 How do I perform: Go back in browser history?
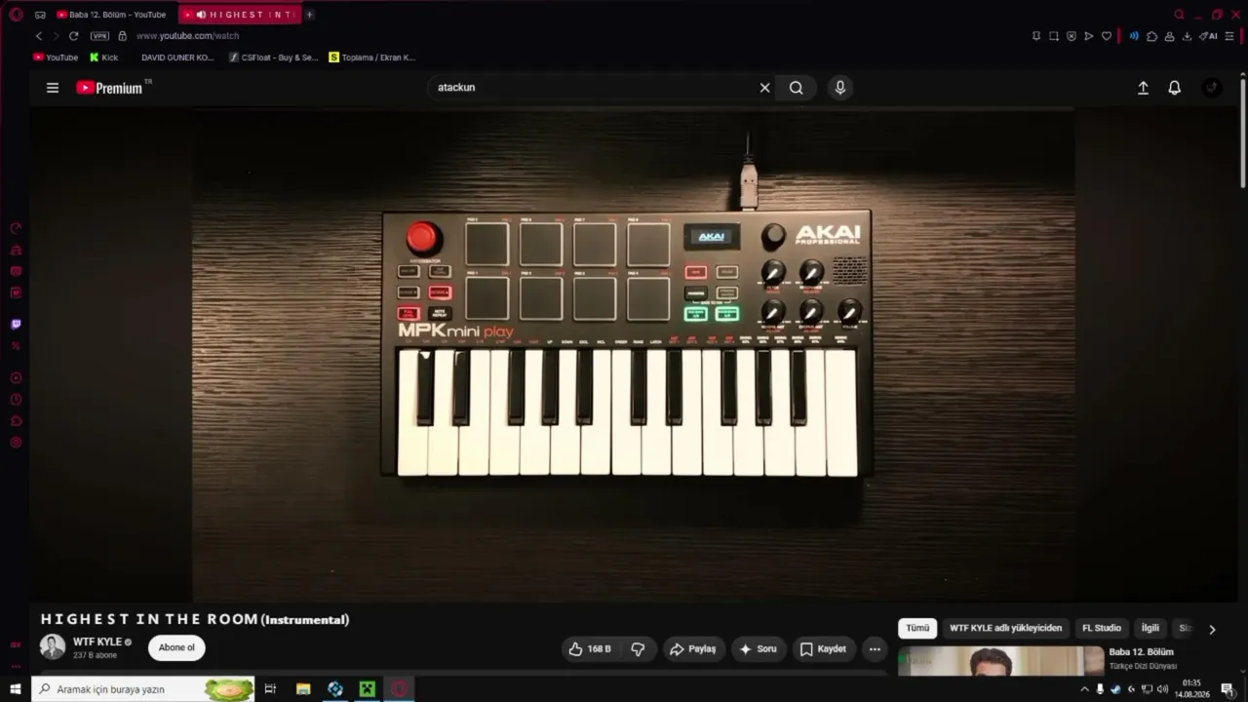(39, 36)
